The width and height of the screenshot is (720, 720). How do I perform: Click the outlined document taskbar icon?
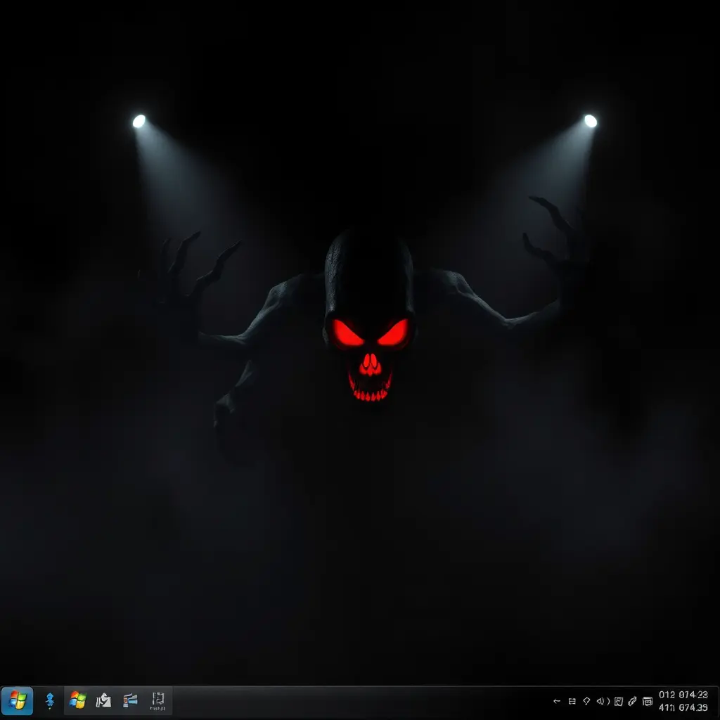[157, 700]
